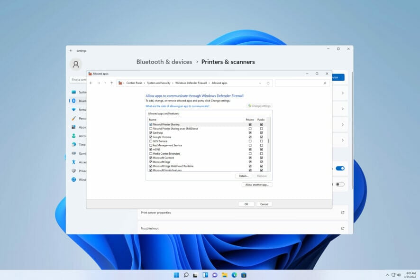Check Key Management Service checkbox
The image size is (420, 280).
(x=151, y=145)
